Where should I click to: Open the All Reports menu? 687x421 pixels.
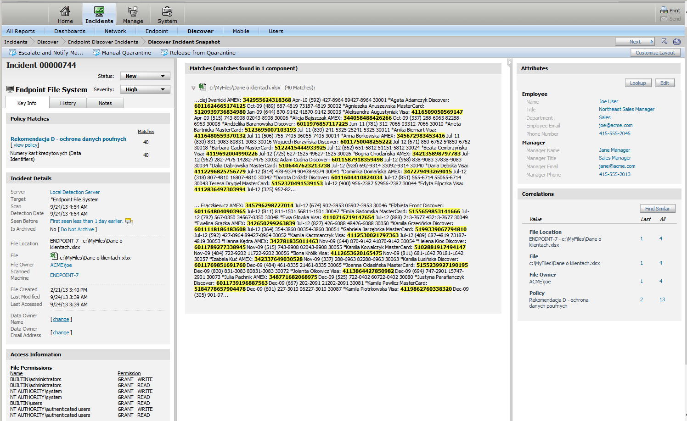(21, 31)
